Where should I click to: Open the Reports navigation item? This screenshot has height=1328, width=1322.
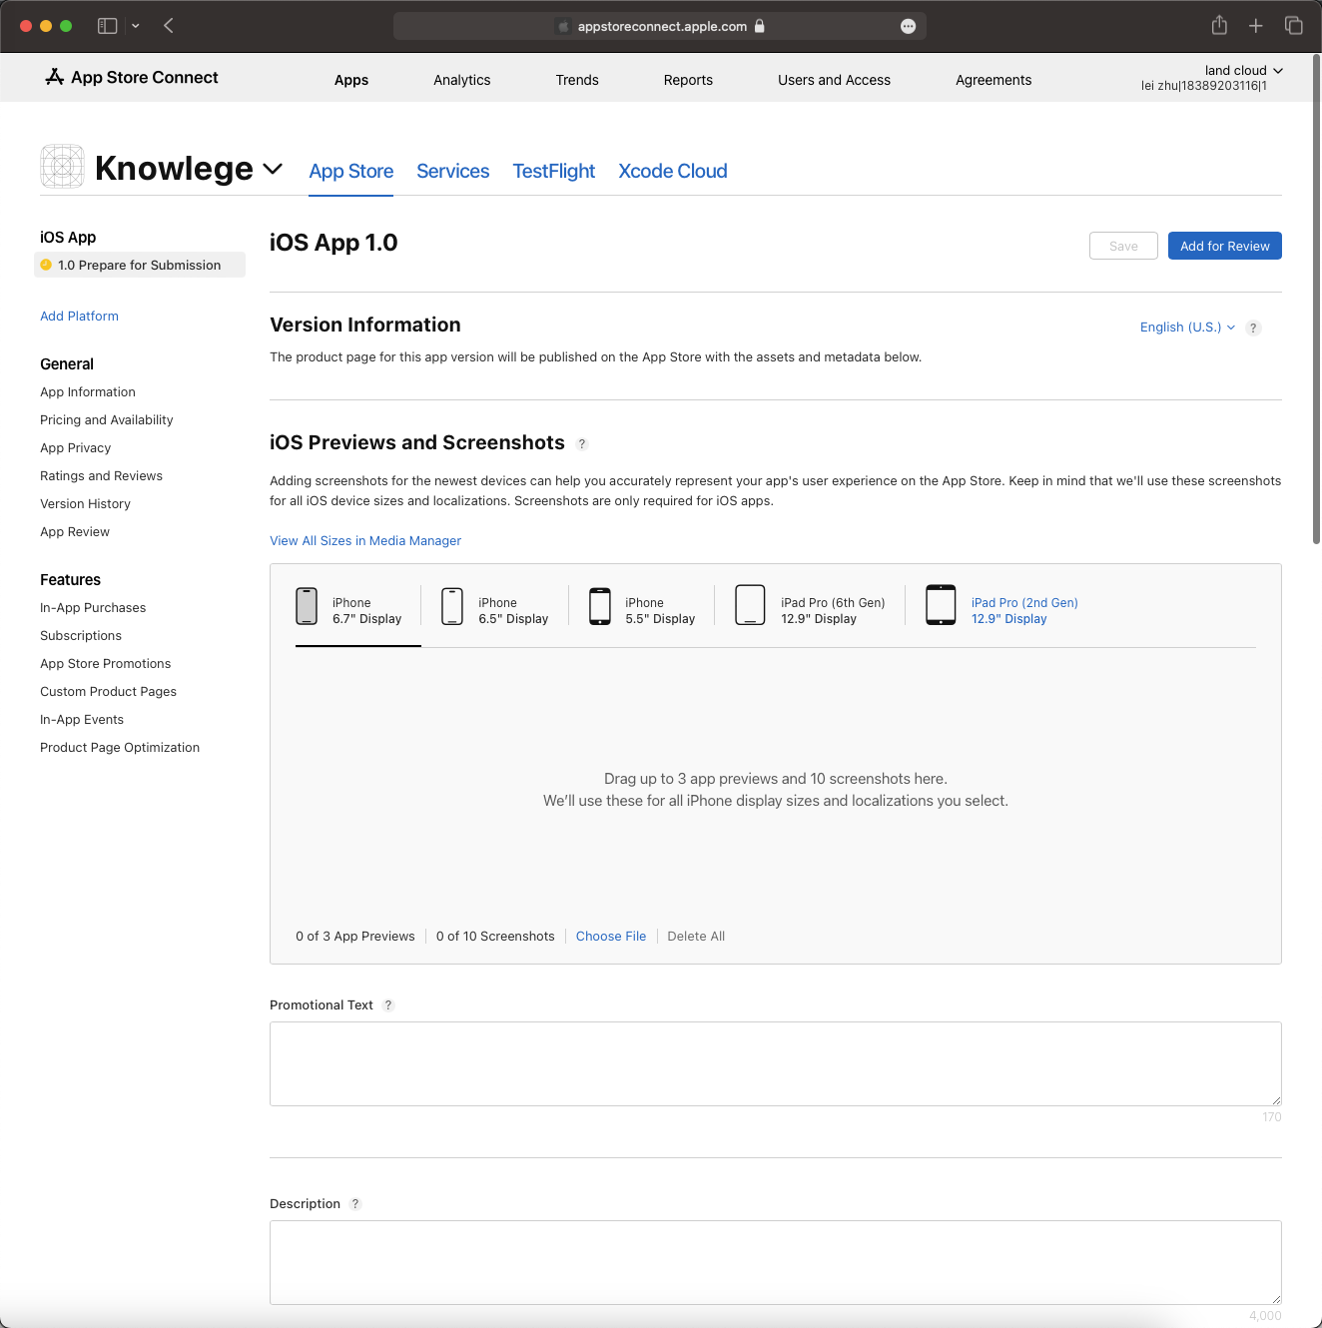click(688, 80)
